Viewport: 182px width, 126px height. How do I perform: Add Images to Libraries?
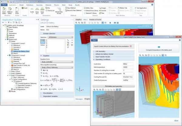click(x=103, y=8)
